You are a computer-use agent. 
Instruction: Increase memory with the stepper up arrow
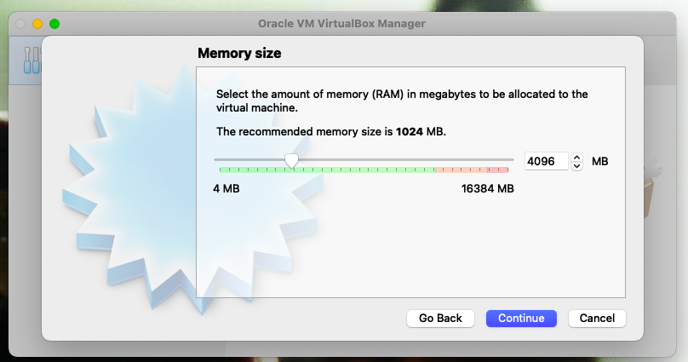(x=577, y=157)
